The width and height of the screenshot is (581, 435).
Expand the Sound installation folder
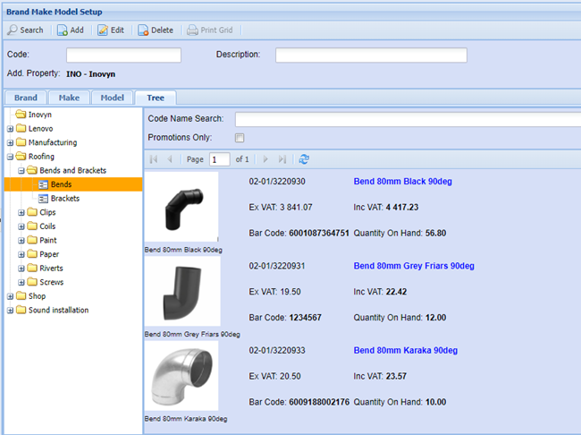coord(10,311)
